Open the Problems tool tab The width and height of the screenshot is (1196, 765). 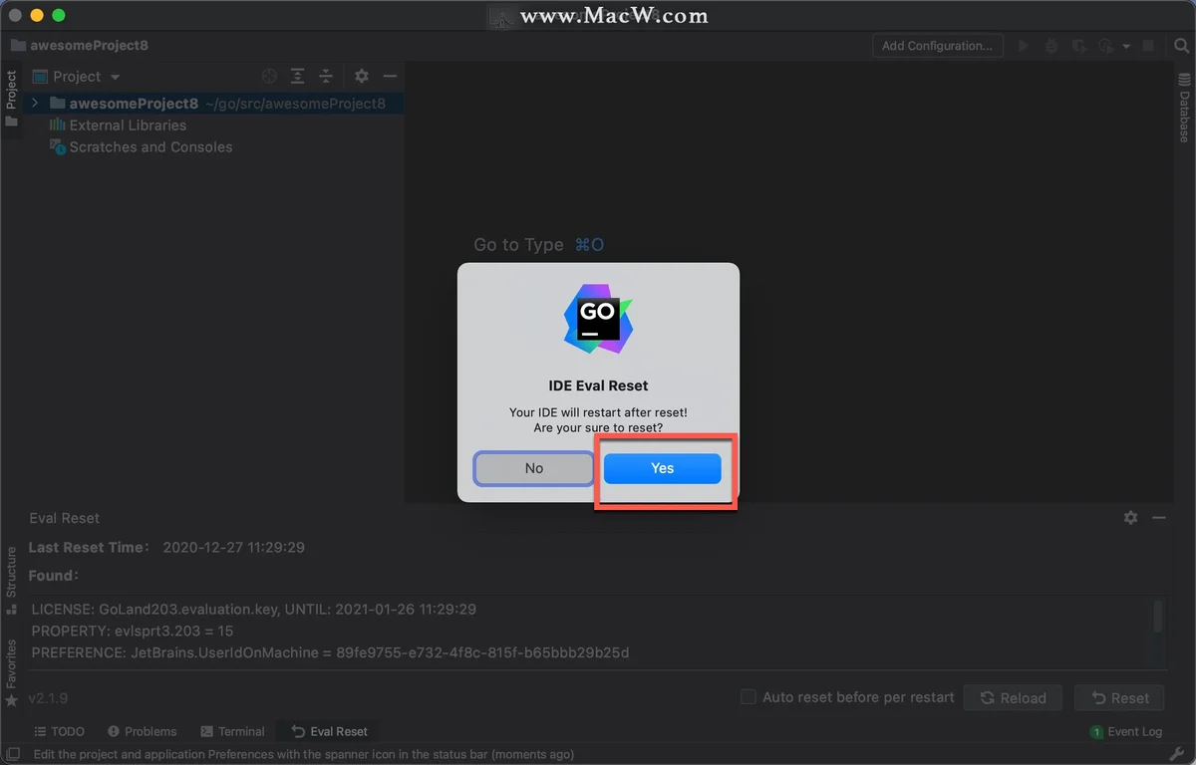(143, 731)
